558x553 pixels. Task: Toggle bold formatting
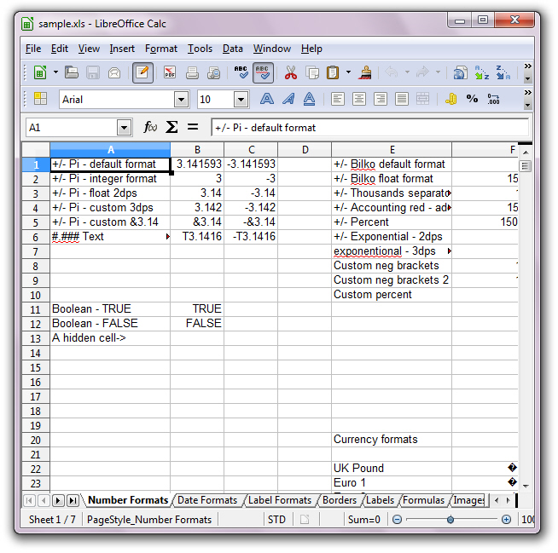click(267, 99)
